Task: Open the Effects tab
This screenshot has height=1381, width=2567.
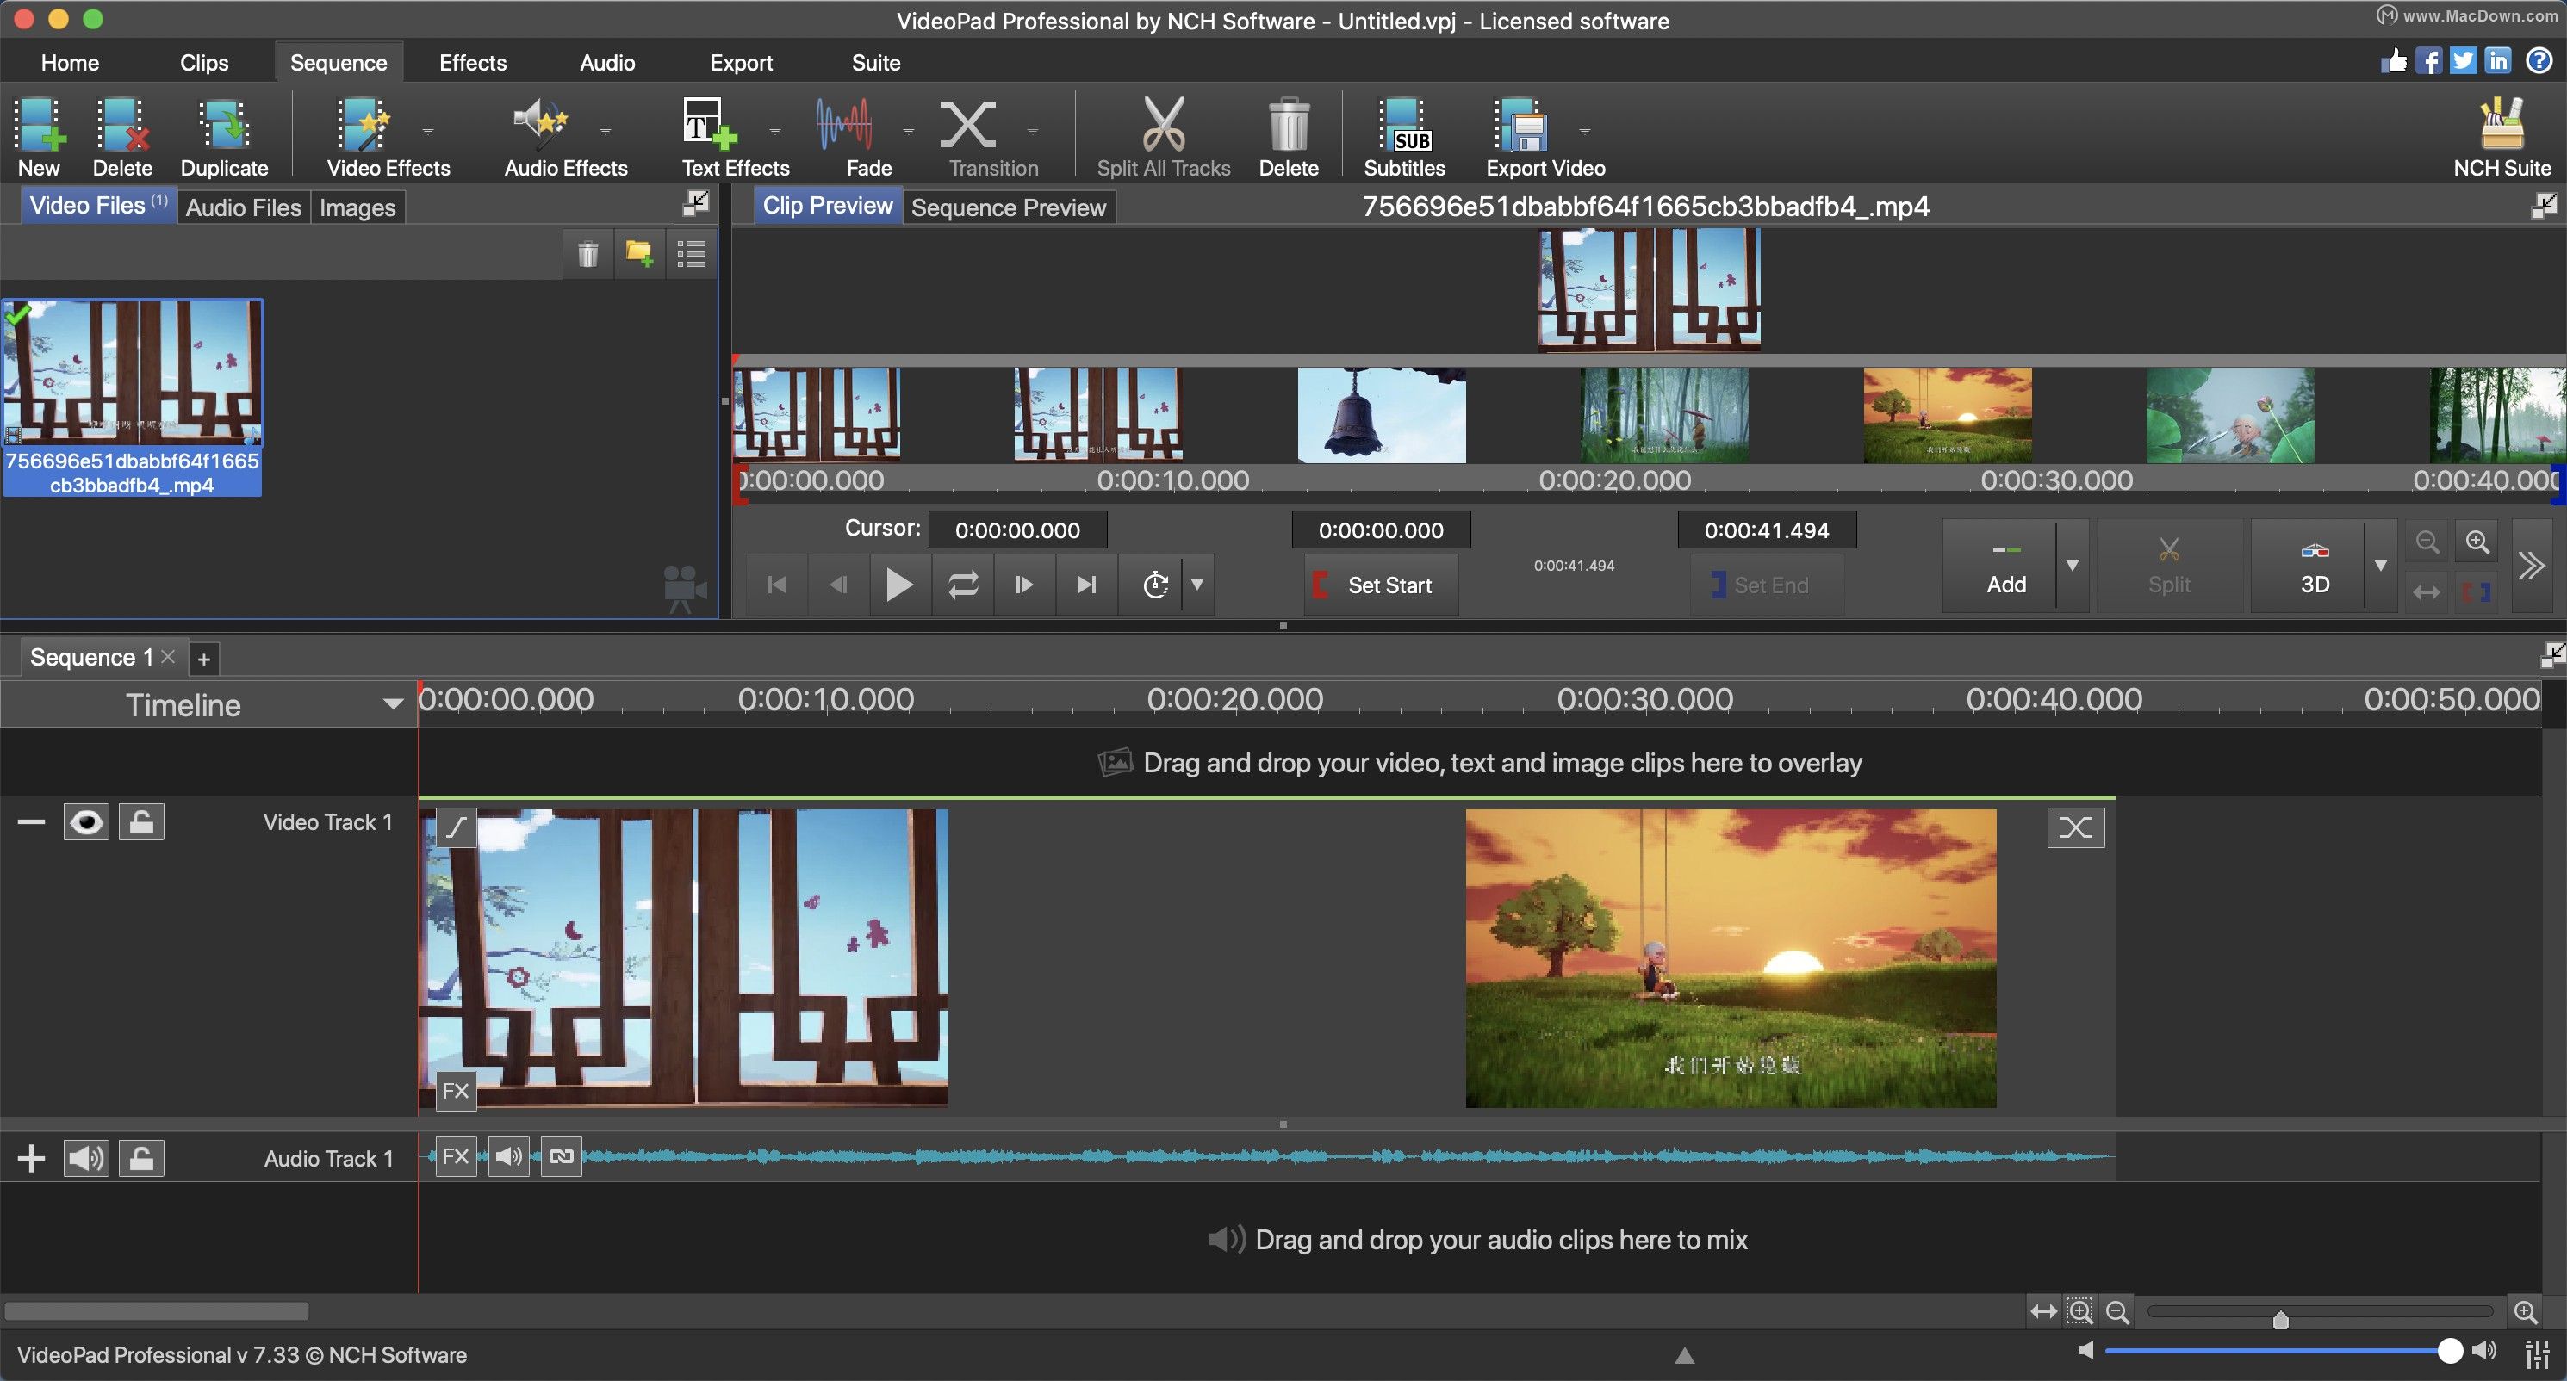Action: 472,63
